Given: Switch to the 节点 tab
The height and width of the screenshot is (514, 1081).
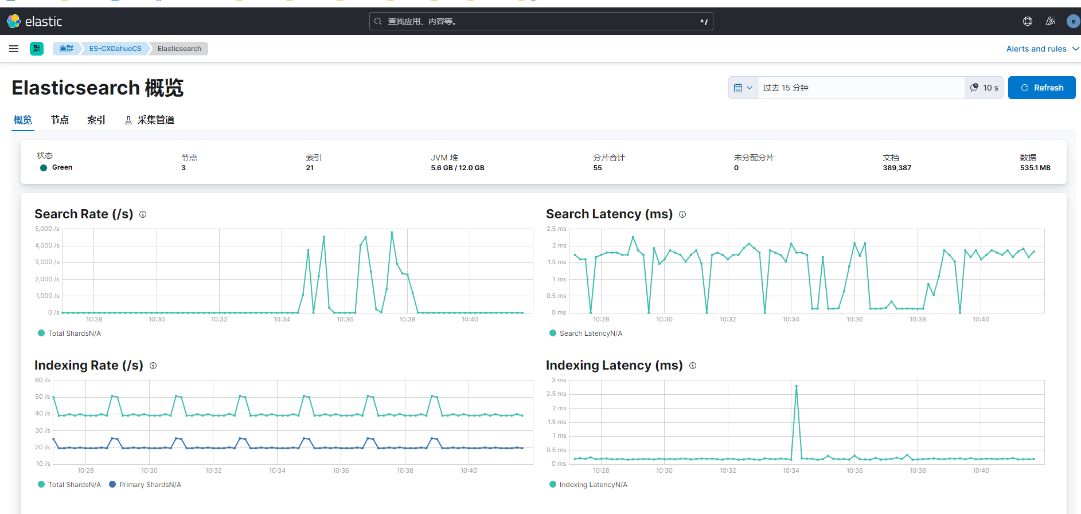Looking at the screenshot, I should pyautogui.click(x=60, y=120).
